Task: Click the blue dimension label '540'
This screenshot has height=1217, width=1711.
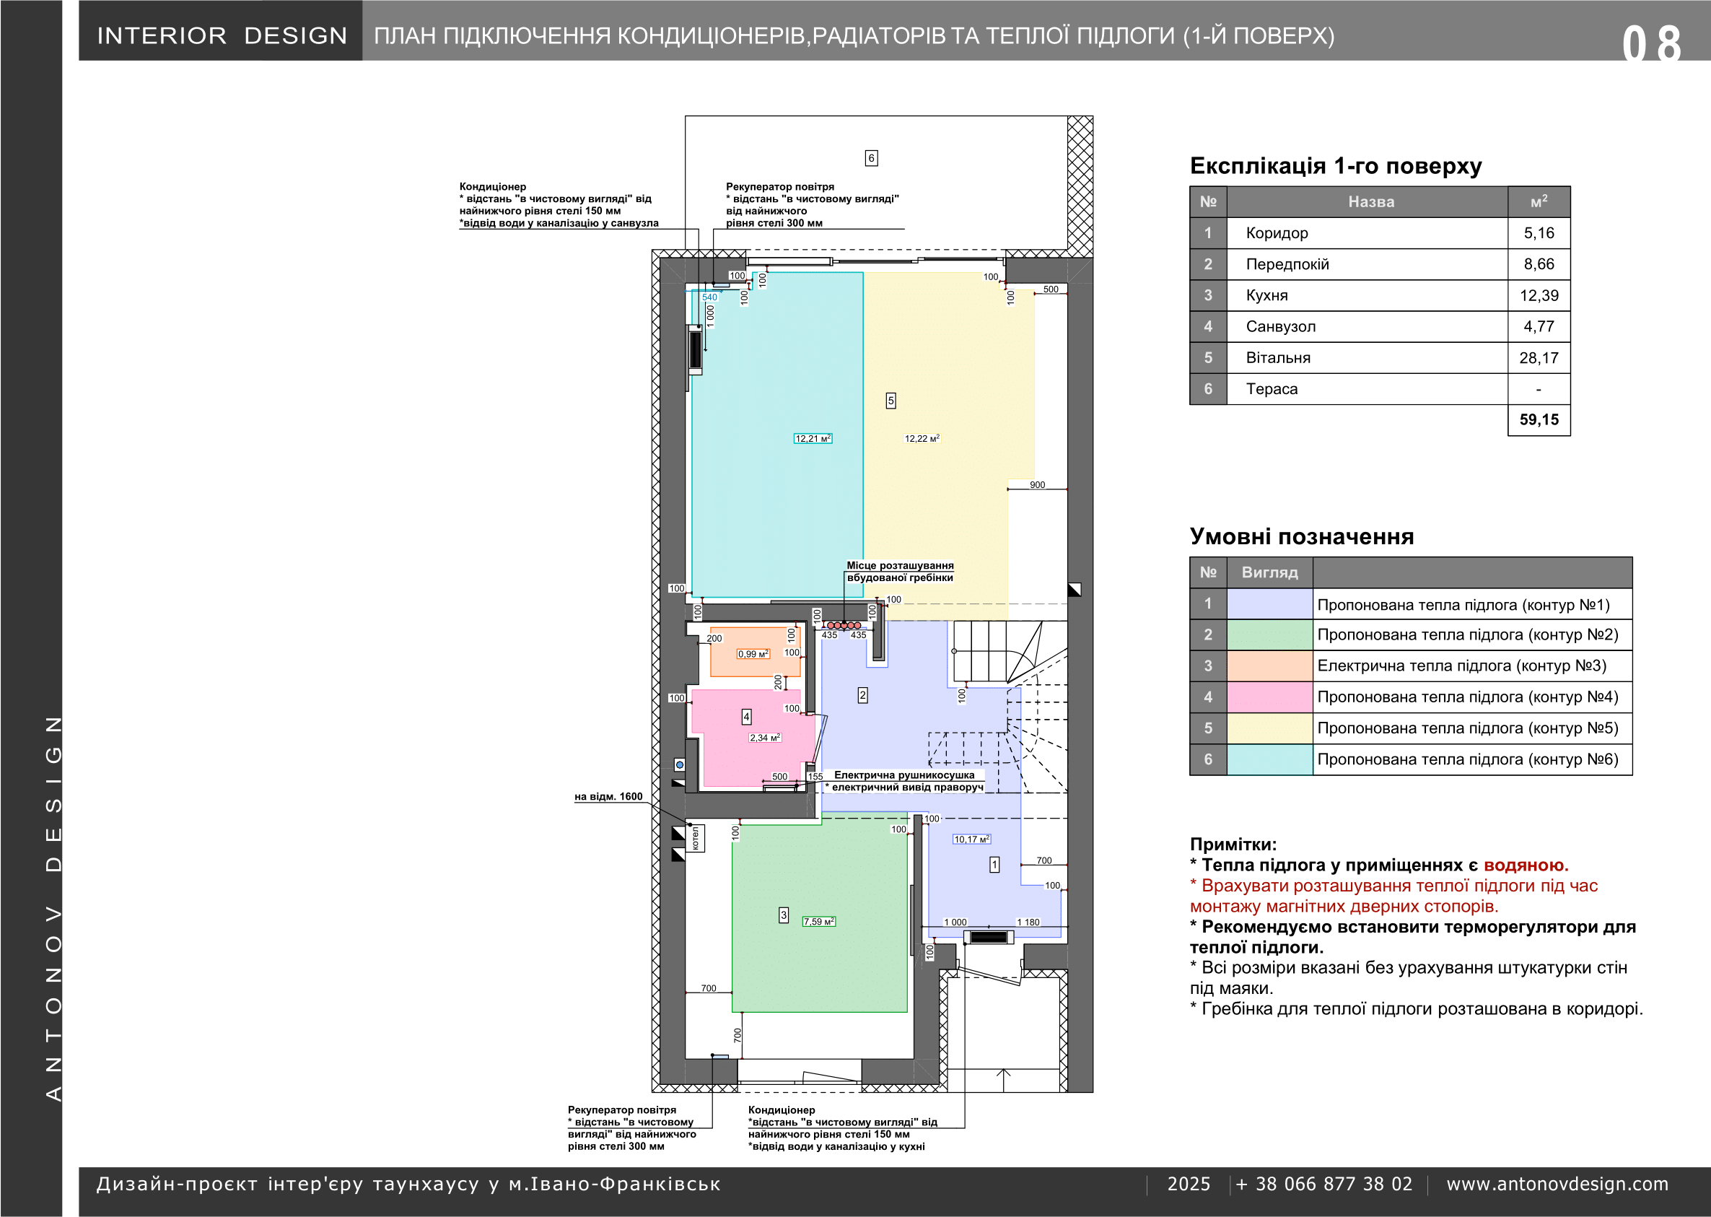Action: click(x=709, y=297)
